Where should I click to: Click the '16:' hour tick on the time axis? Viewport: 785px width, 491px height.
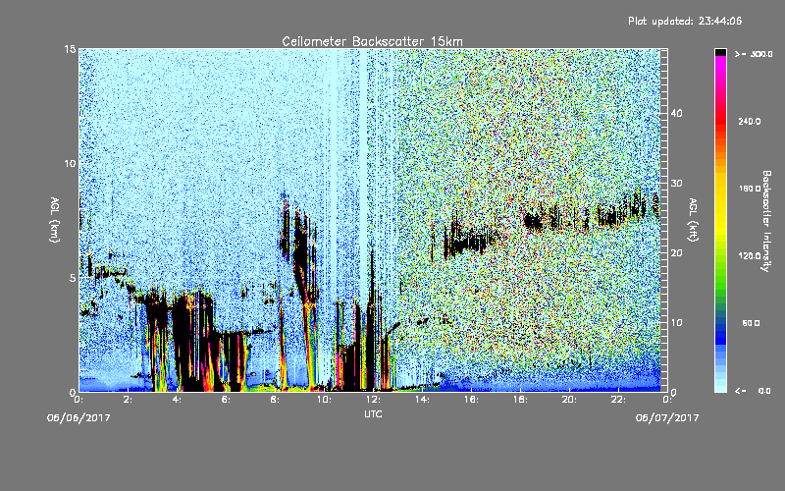pyautogui.click(x=471, y=400)
